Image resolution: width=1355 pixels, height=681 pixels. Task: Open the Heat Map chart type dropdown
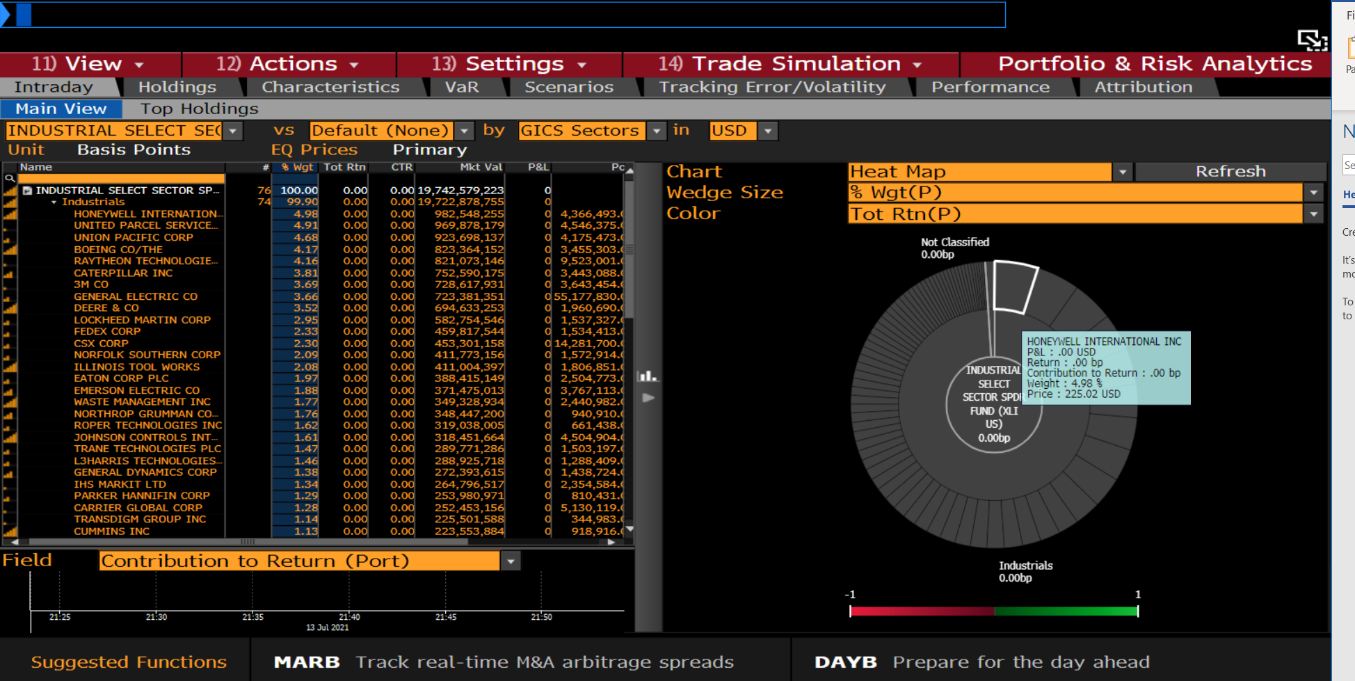[1122, 172]
